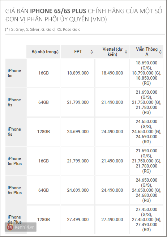Sort table by FPT column header
The height and width of the screenshot is (237, 167).
click(78, 52)
